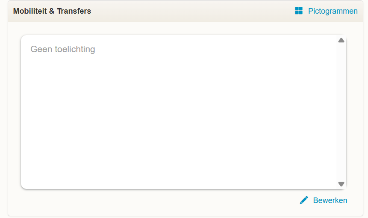Click the empty header bar between title and Pictogrammen
This screenshot has width=368, height=218.
192,11
